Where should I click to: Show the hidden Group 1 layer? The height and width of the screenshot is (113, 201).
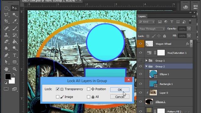tap(140, 60)
